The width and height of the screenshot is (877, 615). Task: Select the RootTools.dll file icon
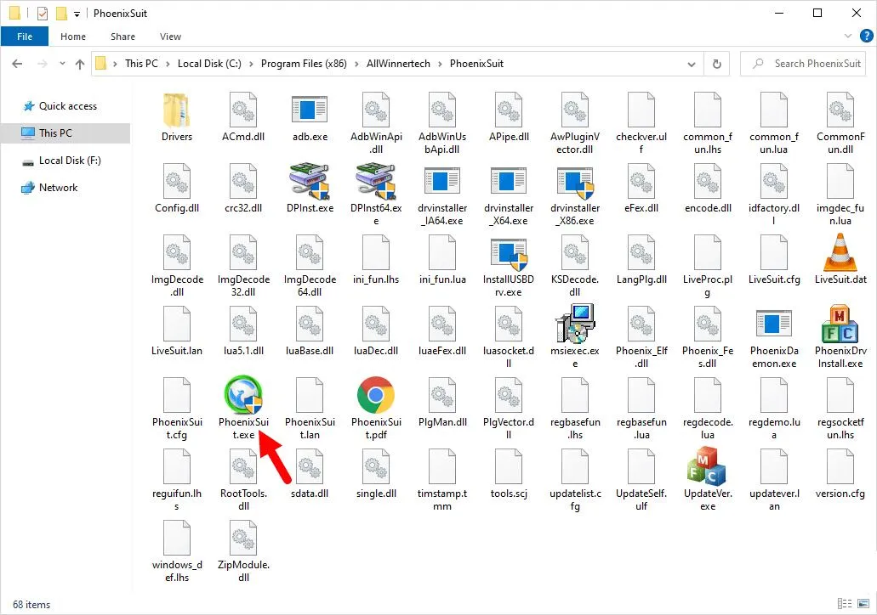pyautogui.click(x=243, y=466)
